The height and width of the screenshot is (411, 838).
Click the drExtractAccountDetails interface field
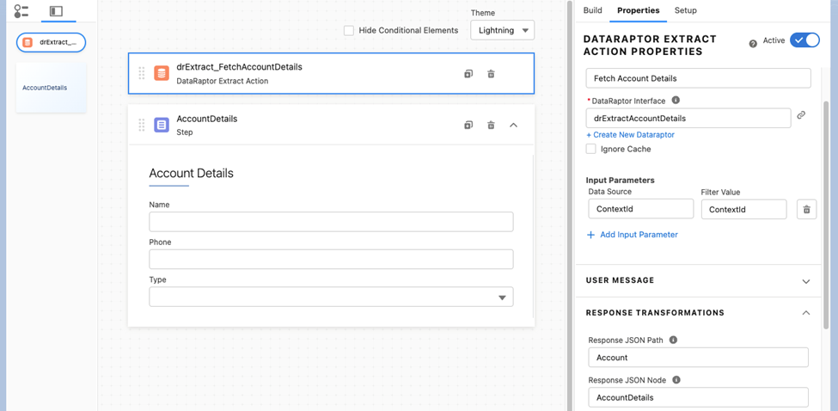[688, 118]
